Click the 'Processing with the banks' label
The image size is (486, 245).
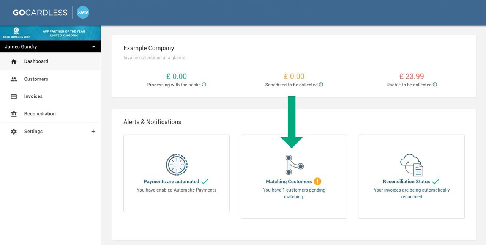coord(174,85)
